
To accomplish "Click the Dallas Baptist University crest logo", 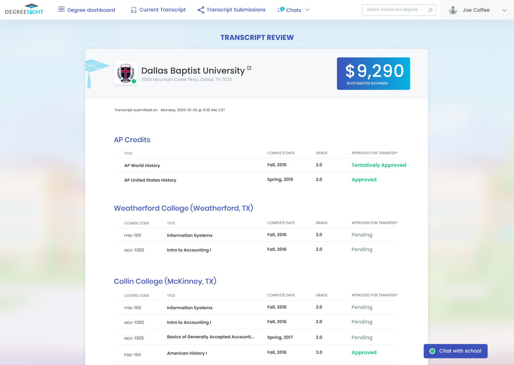I will [126, 73].
